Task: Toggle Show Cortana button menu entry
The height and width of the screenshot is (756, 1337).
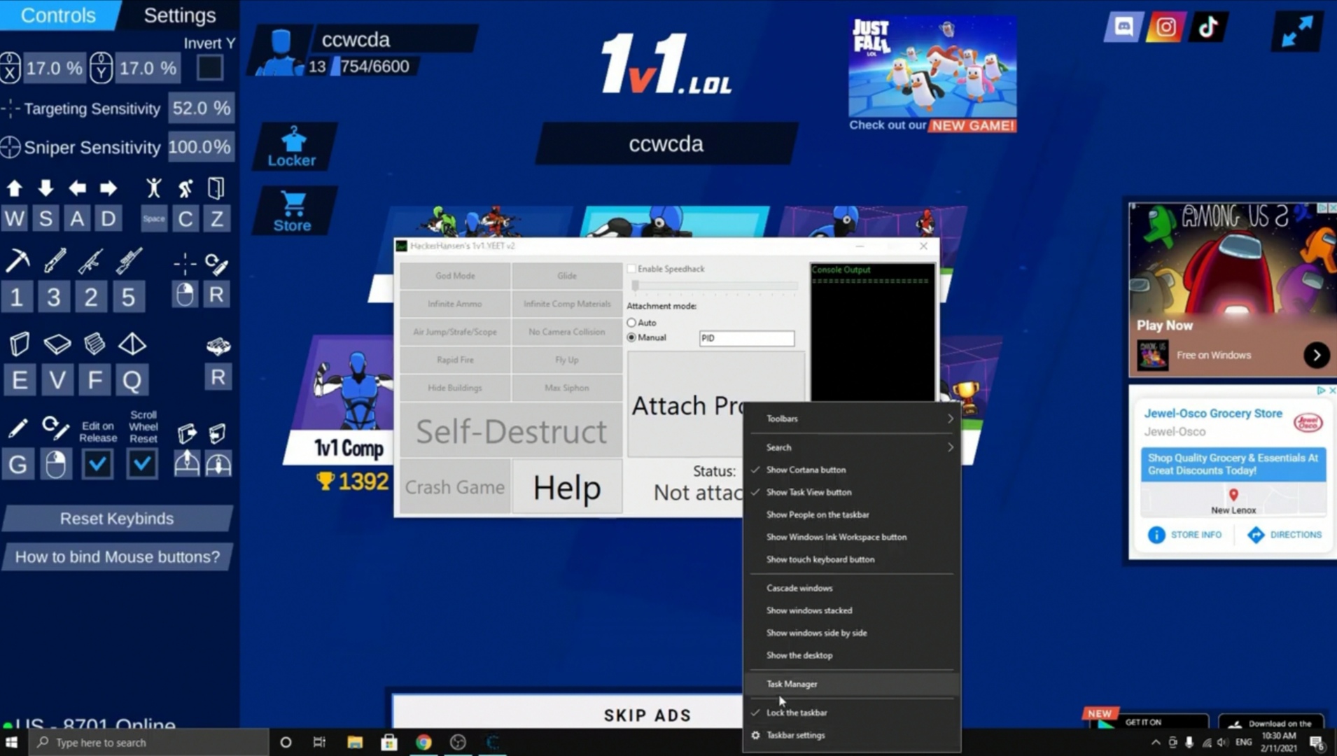Action: tap(852, 470)
